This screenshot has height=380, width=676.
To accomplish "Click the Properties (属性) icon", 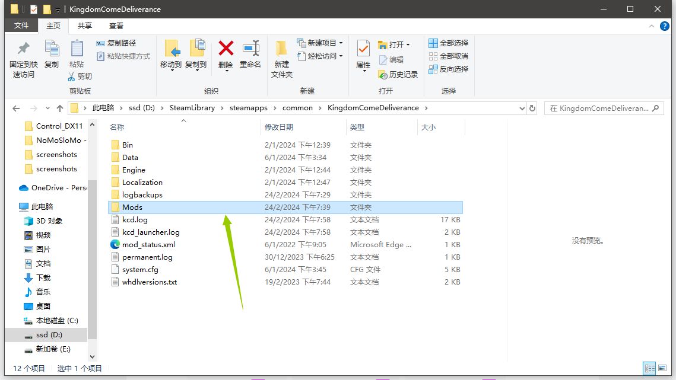I will tap(363, 48).
